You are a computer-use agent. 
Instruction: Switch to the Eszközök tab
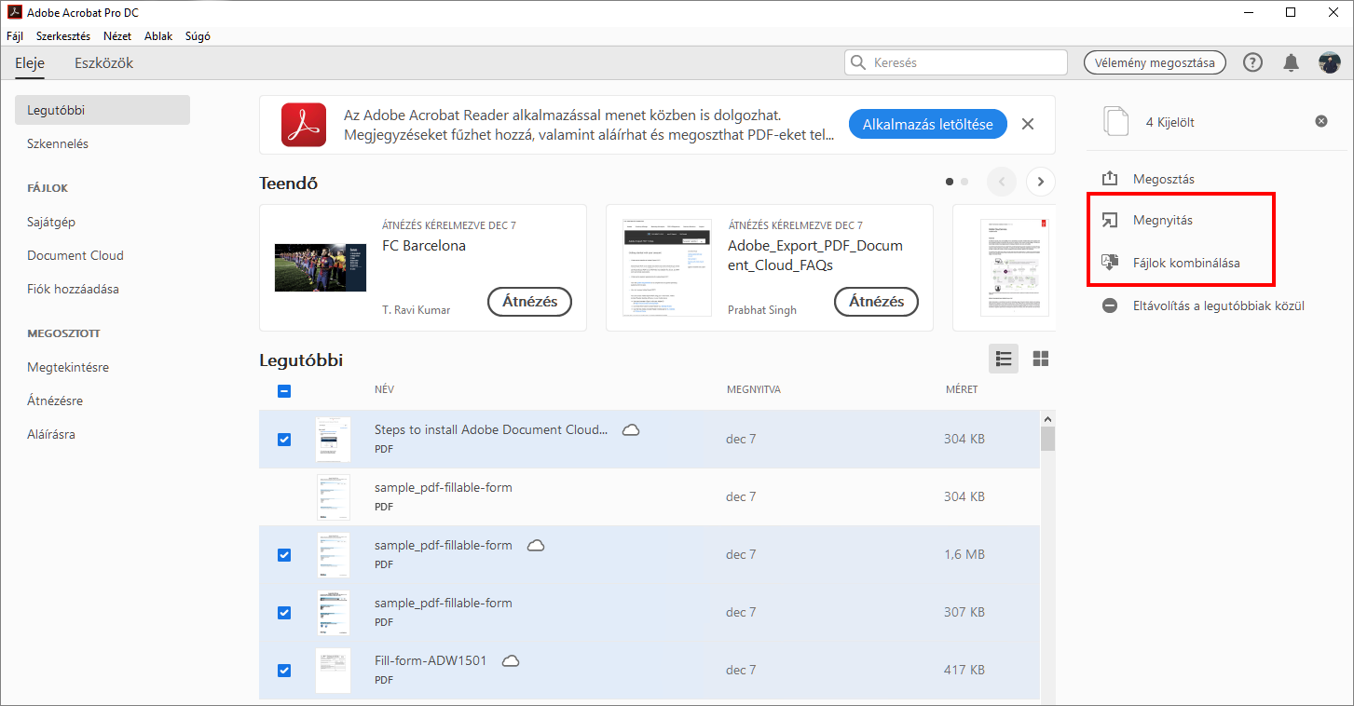pyautogui.click(x=103, y=63)
